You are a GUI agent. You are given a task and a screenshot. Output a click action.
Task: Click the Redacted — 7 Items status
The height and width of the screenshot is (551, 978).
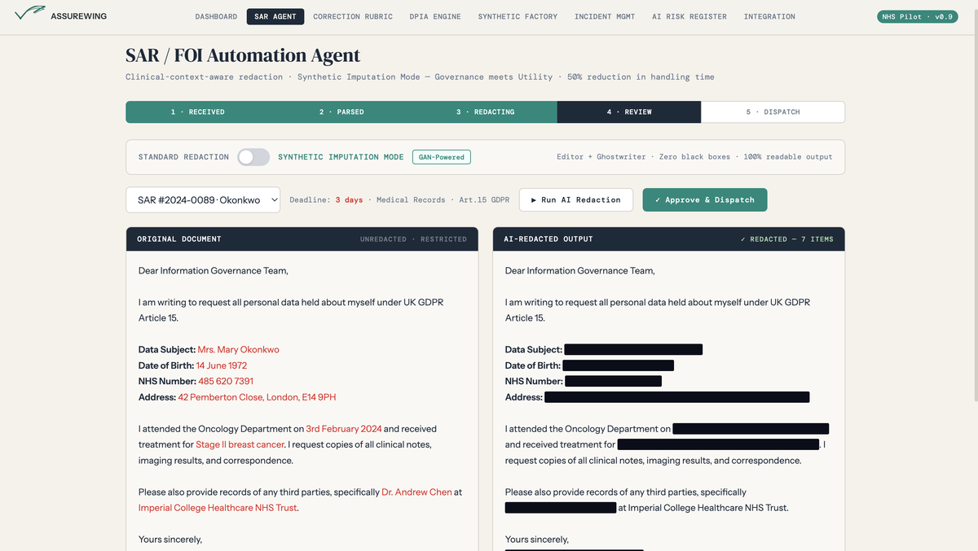[786, 239]
